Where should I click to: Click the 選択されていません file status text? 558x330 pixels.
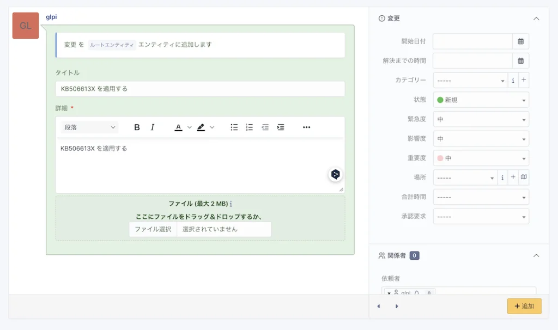tap(210, 229)
